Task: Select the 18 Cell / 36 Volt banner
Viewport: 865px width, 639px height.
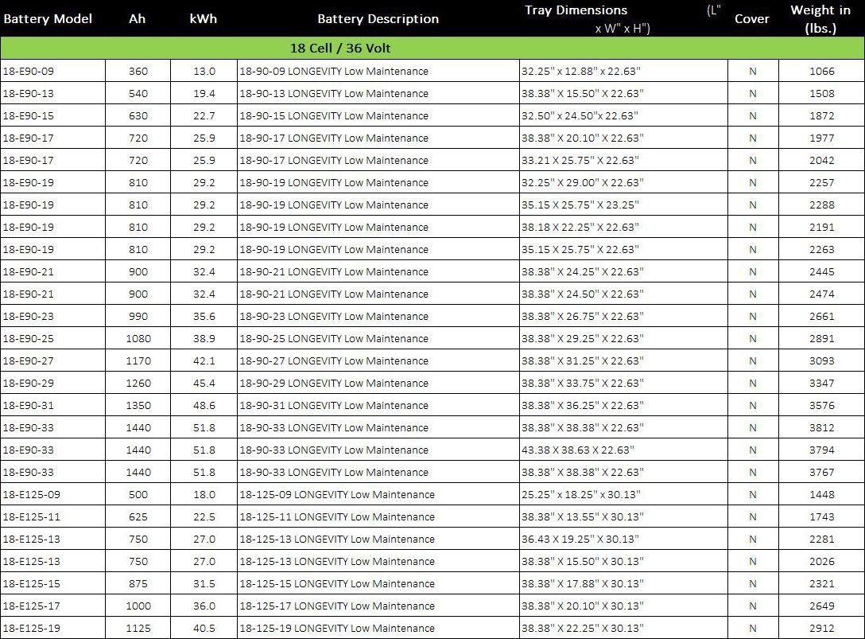Action: point(432,48)
